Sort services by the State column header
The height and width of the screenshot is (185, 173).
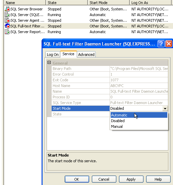67,3
